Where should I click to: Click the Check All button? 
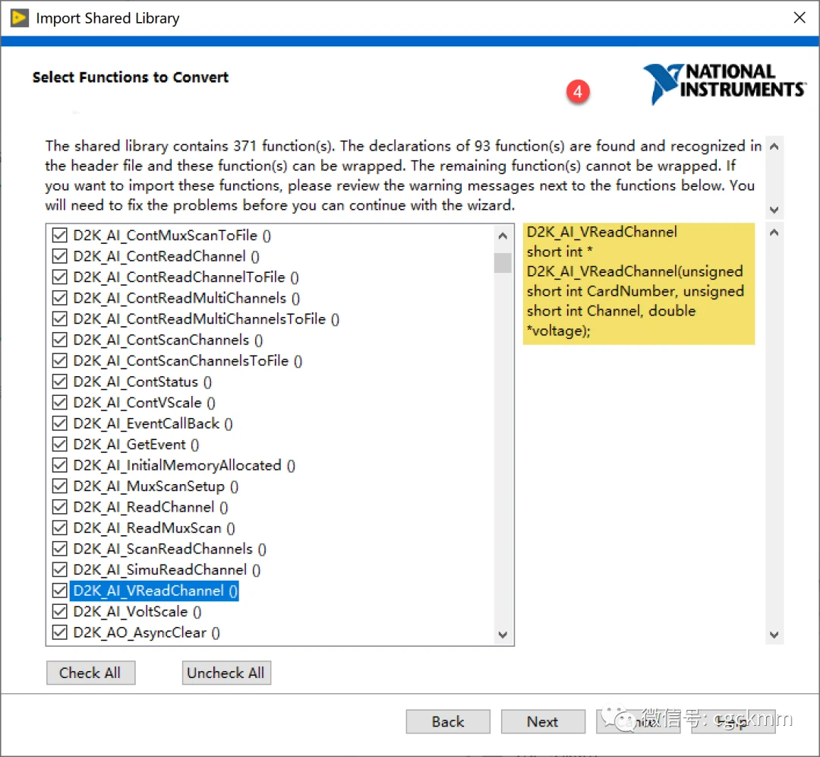point(90,673)
